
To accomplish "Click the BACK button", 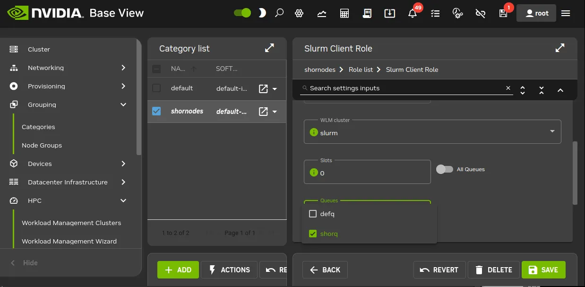I will pyautogui.click(x=325, y=270).
